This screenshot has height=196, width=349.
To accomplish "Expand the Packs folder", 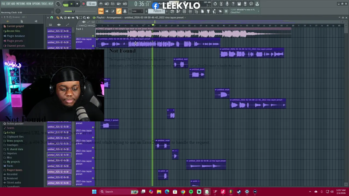I will (x=10, y=166).
